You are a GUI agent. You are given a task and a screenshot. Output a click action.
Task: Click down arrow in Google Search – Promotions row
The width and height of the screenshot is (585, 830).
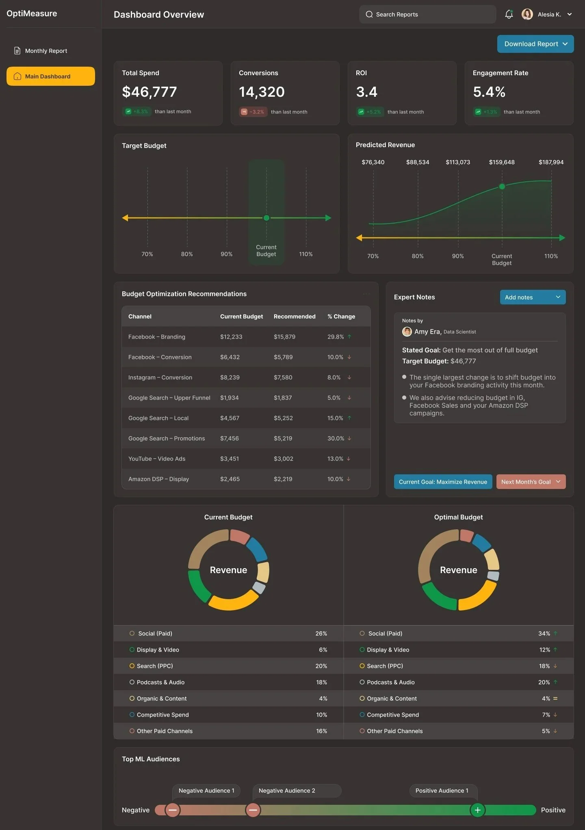click(x=349, y=438)
